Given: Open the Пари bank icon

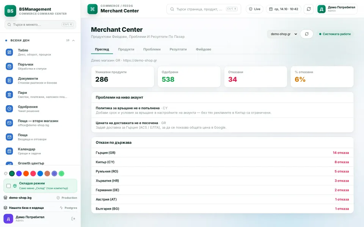Looking at the screenshot, I should tap(9, 95).
